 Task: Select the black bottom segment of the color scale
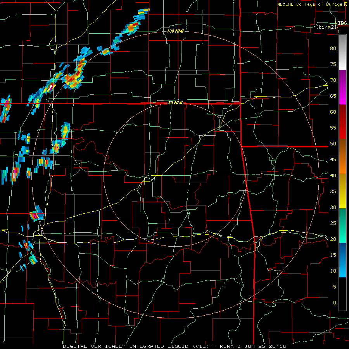342,294
